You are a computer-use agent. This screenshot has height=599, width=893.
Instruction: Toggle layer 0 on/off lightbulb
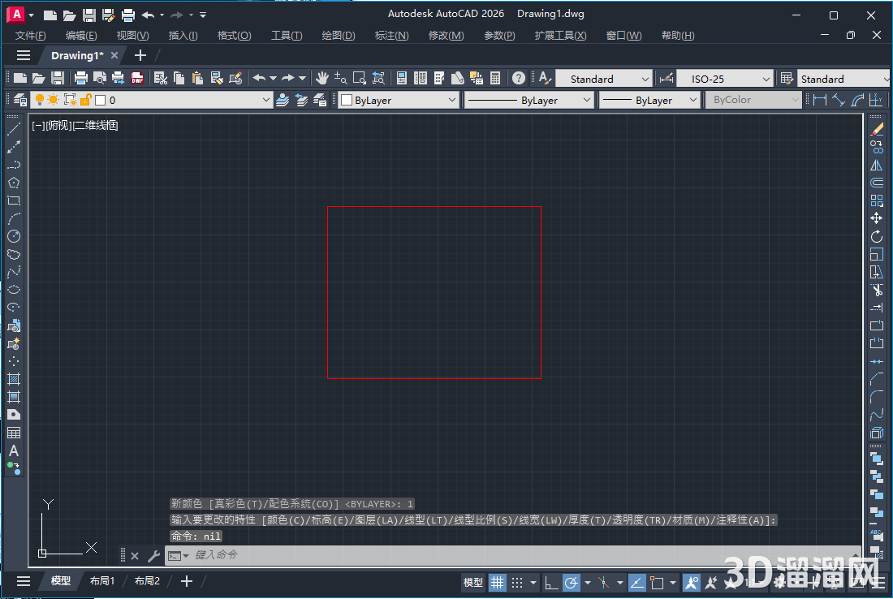(x=39, y=100)
